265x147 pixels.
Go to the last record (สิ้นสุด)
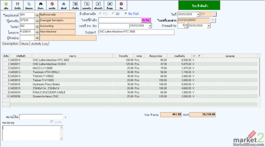(109, 5)
